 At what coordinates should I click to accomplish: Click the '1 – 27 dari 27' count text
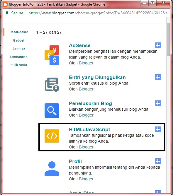pyautogui.click(x=49, y=32)
